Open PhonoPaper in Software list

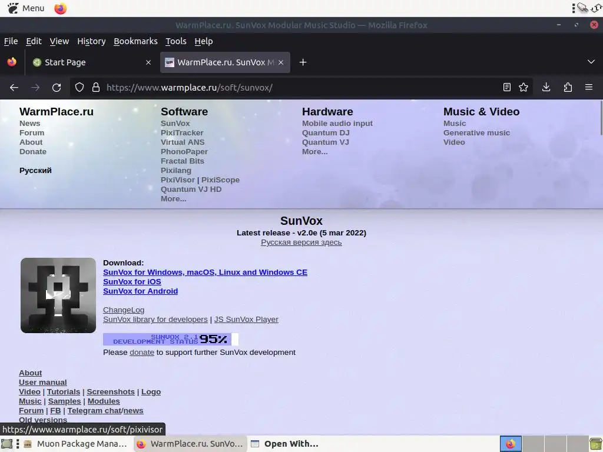pos(184,151)
